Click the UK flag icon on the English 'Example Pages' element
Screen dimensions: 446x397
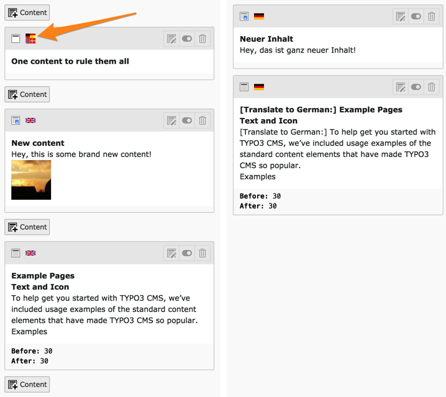[x=30, y=253]
